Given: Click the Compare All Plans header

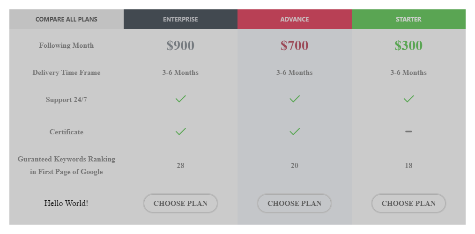Looking at the screenshot, I should (67, 19).
